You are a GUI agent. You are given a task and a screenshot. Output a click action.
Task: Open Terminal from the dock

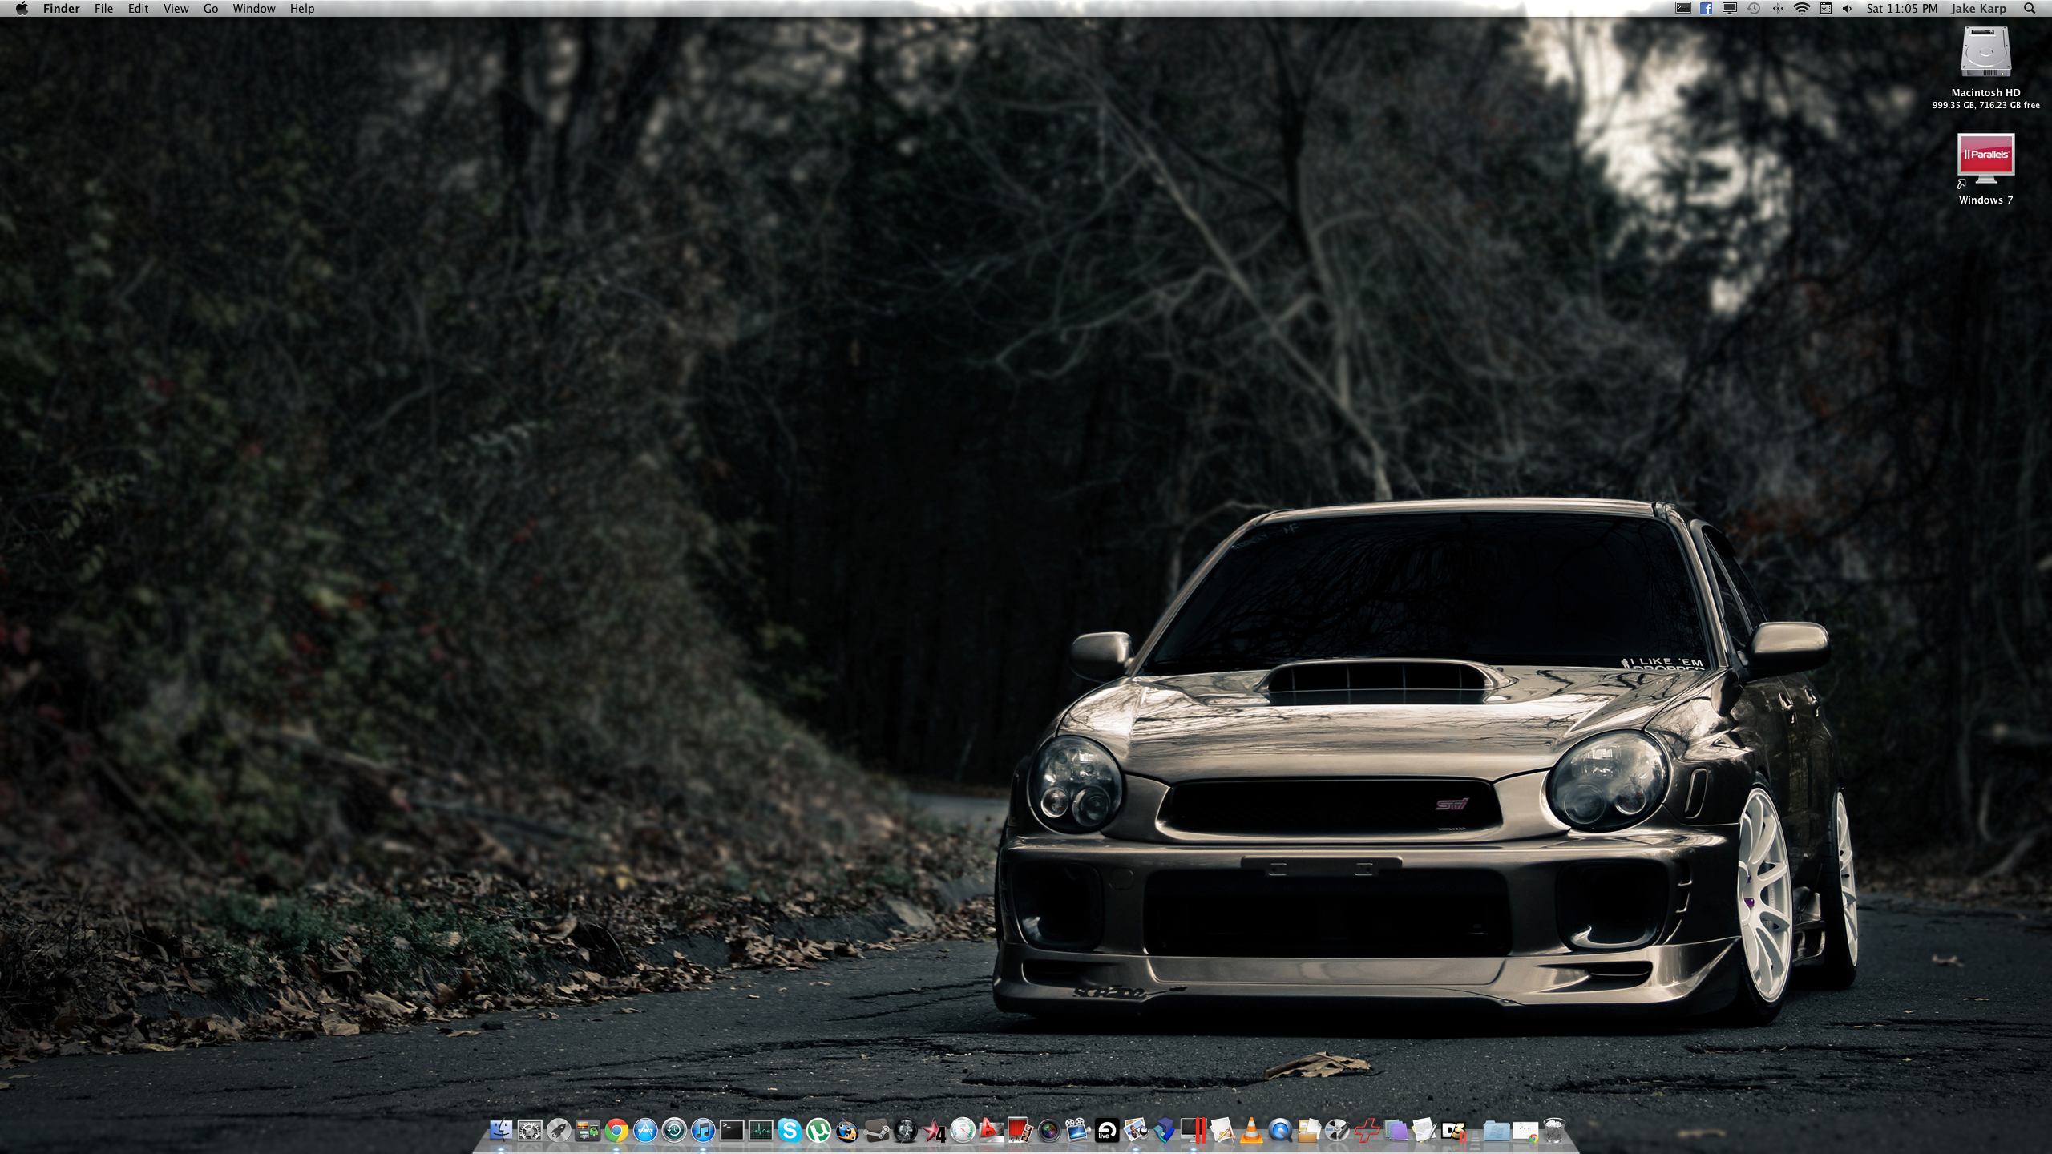coord(732,1131)
